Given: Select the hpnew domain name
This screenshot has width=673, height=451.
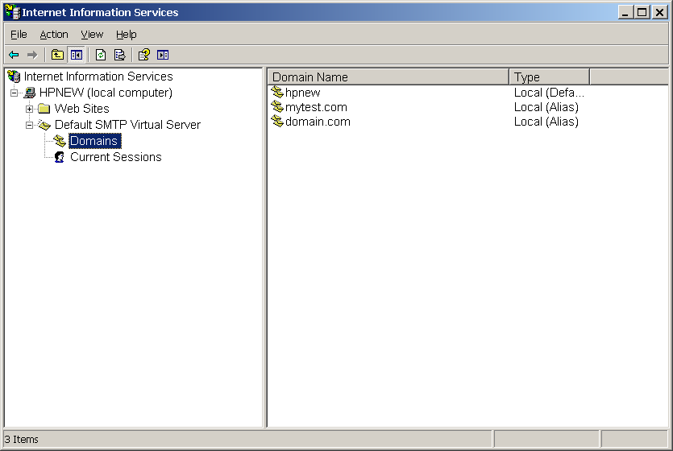Looking at the screenshot, I should point(302,93).
